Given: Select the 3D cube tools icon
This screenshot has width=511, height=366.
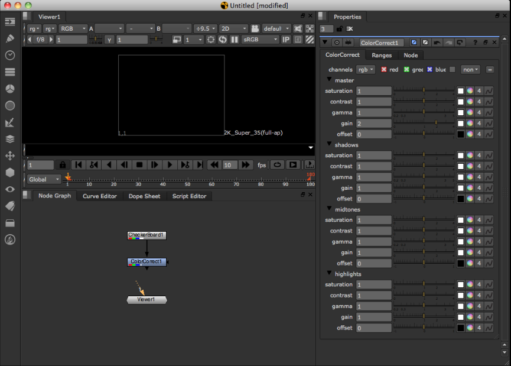Looking at the screenshot, I should coord(9,173).
